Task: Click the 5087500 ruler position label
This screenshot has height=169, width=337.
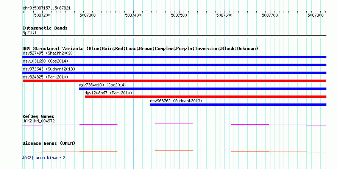Action: coord(179,15)
